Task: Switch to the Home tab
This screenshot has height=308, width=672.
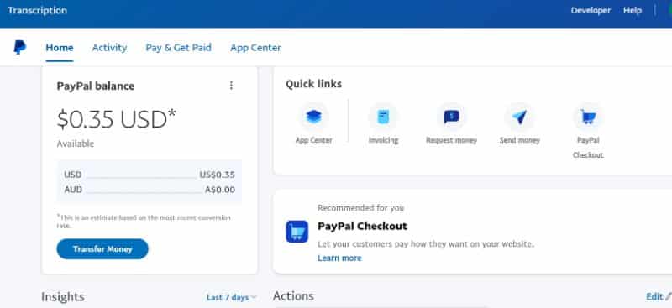Action: point(60,48)
